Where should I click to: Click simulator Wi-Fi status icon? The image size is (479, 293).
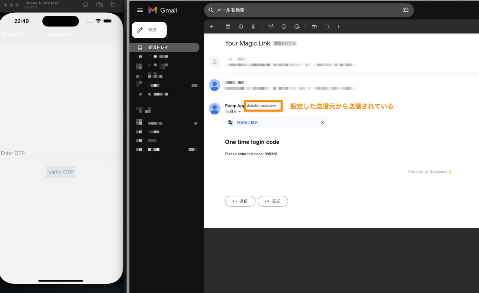pos(99,21)
